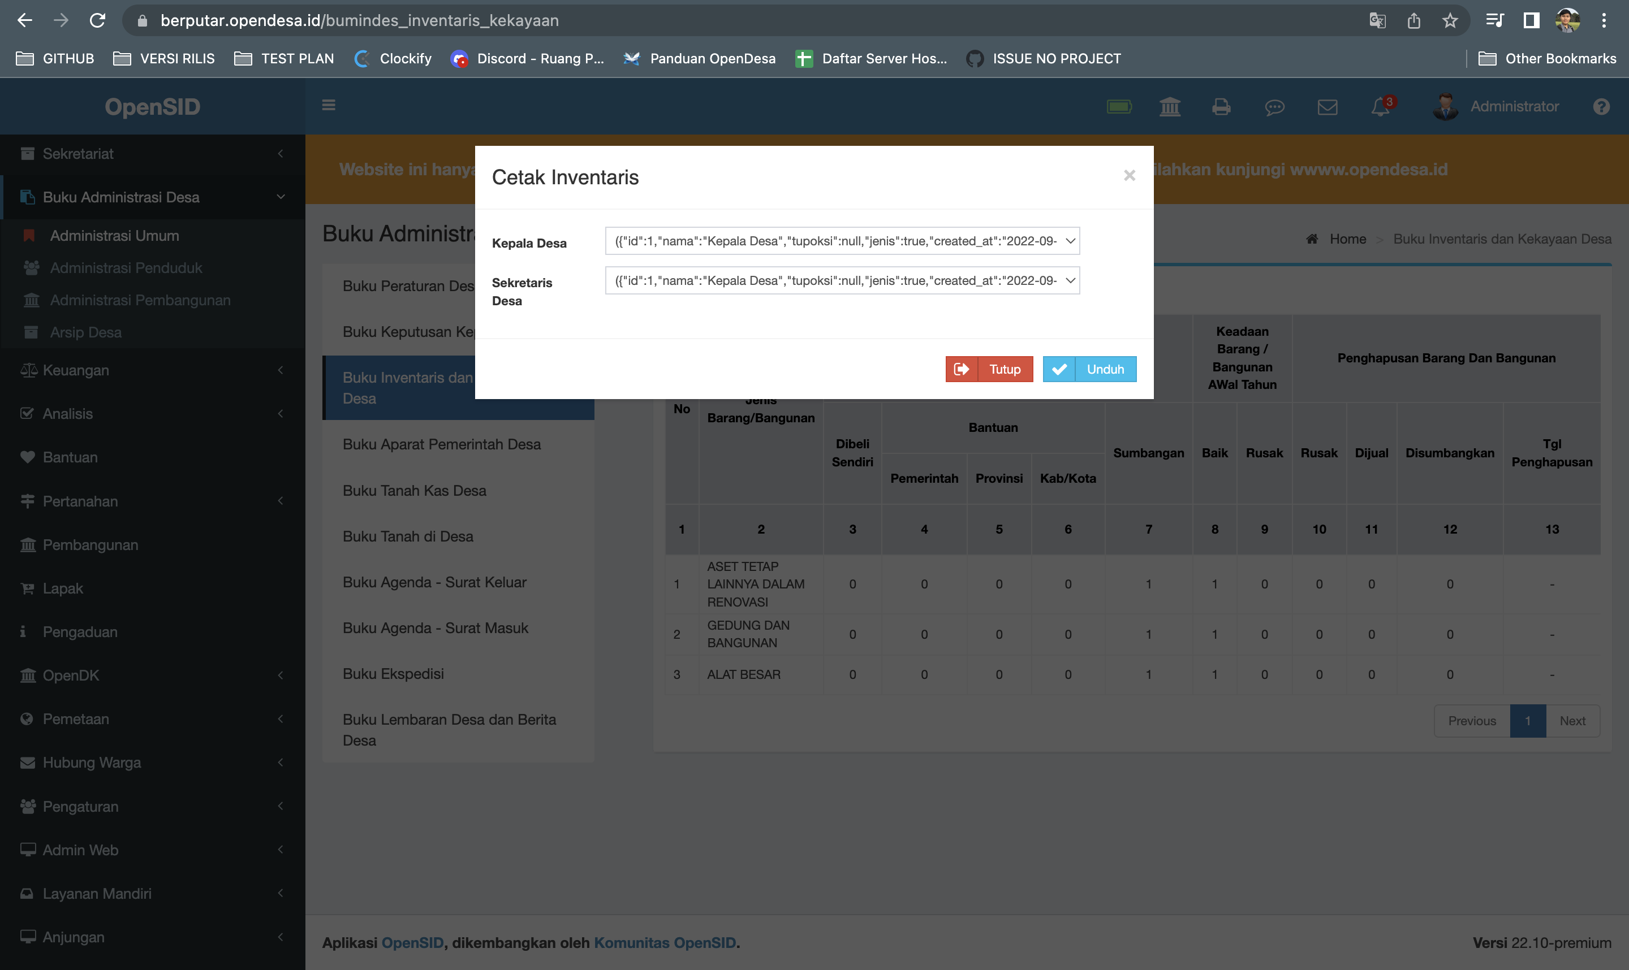Viewport: 1629px width, 970px height.
Task: Select Administrasi Umum in sidebar
Action: click(x=114, y=235)
